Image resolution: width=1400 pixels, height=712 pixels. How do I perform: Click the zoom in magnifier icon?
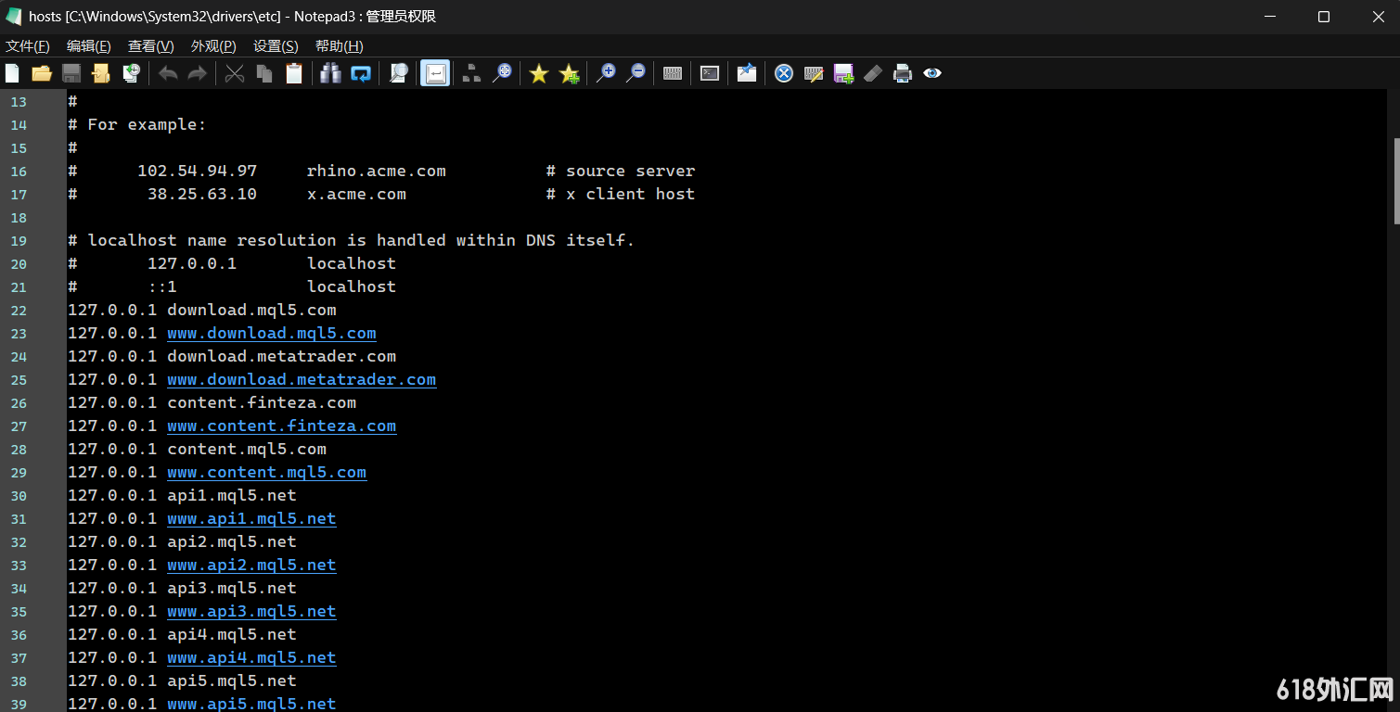[606, 73]
